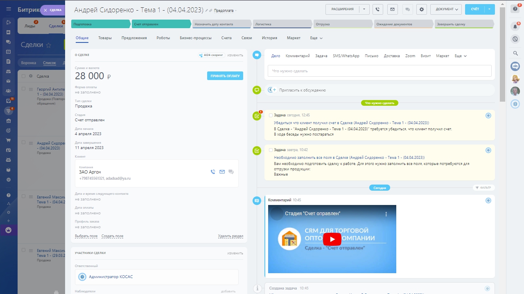Select the Георгий Антипе deal row checkbox
This screenshot has width=524, height=294.
pos(23,89)
